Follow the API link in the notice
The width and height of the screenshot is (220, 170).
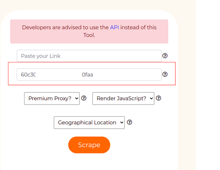pyautogui.click(x=114, y=27)
